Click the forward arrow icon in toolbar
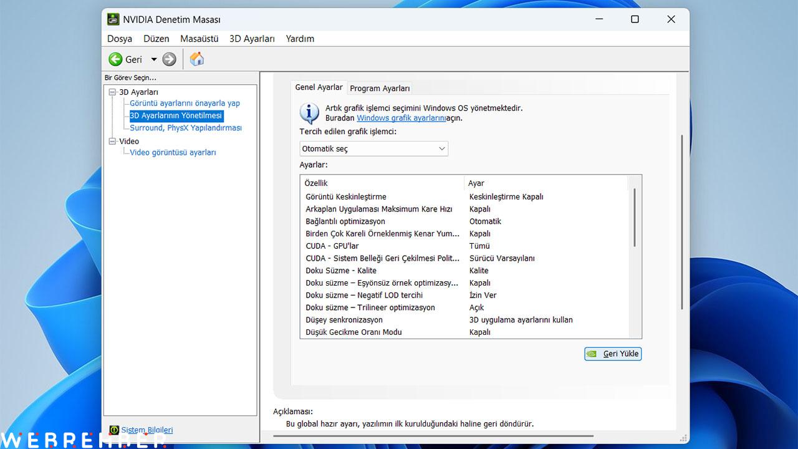This screenshot has height=449, width=798. (x=169, y=59)
